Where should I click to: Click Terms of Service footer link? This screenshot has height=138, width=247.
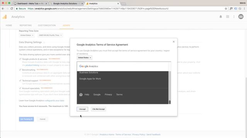[123, 135]
